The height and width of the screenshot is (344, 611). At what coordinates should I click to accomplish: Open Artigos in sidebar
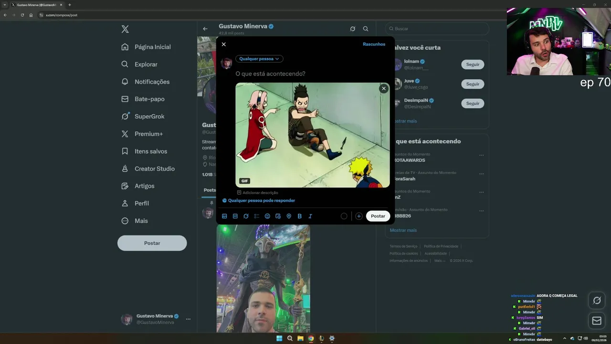137,186
